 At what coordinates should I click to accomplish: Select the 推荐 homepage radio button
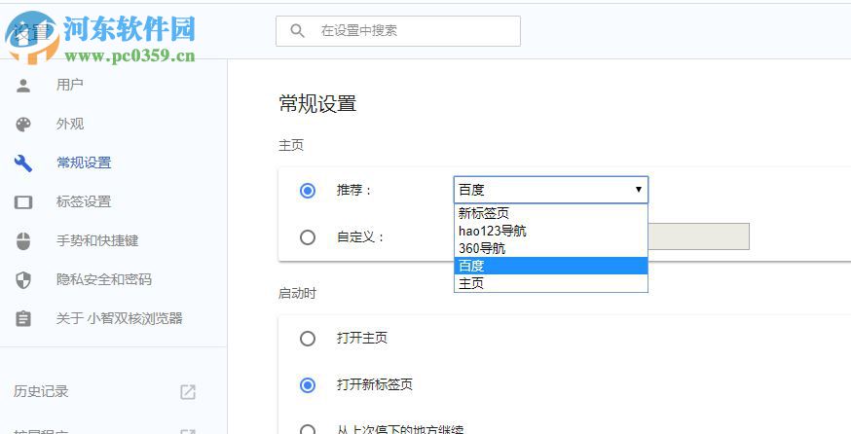[x=308, y=191]
